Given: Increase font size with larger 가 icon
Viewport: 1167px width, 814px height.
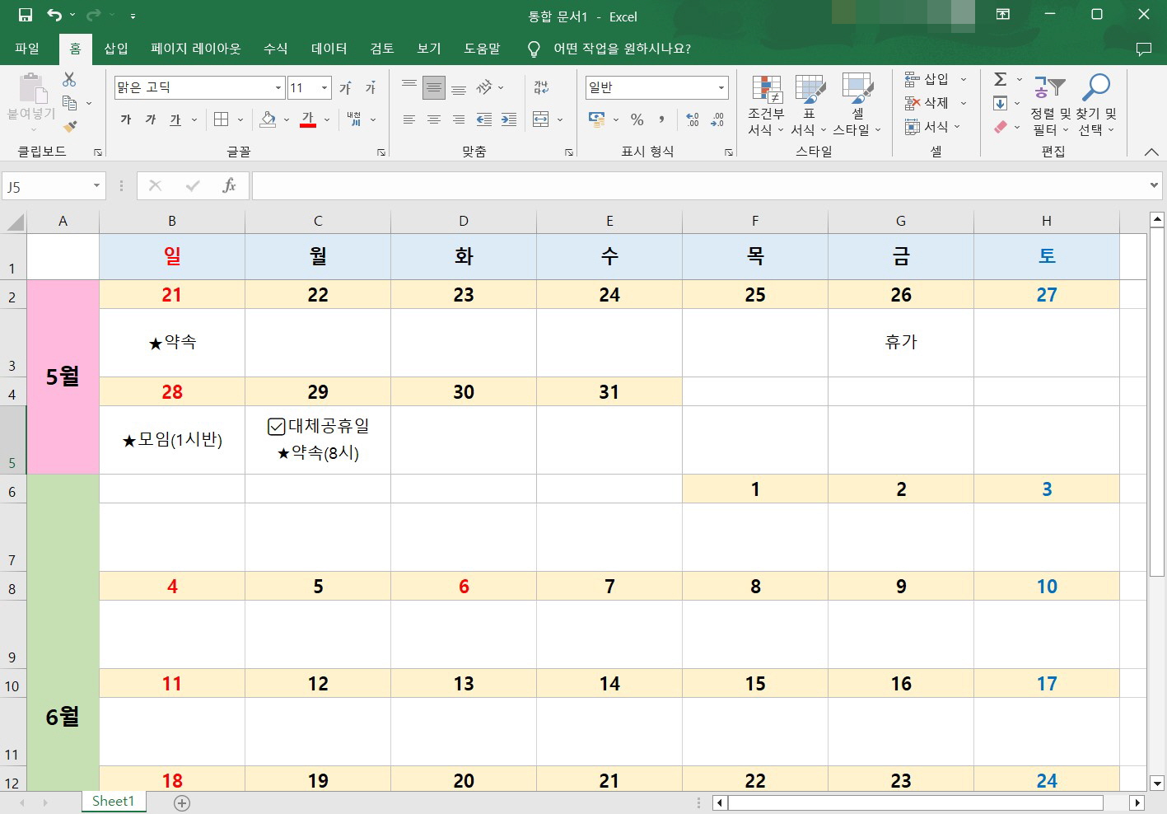Looking at the screenshot, I should (x=345, y=87).
